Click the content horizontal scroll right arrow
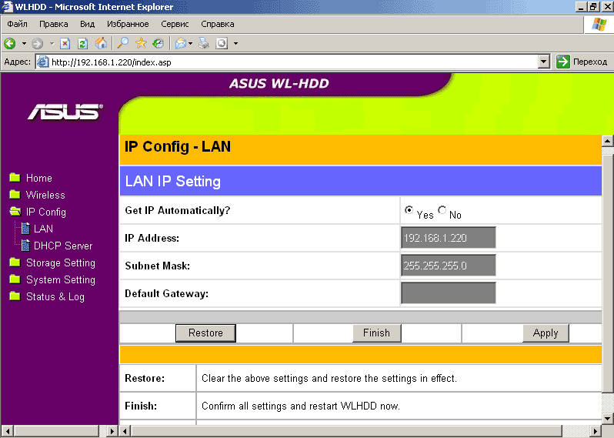 coord(595,431)
